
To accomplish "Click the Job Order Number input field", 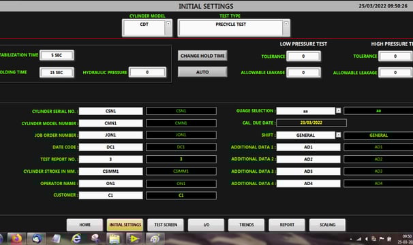I will point(110,135).
